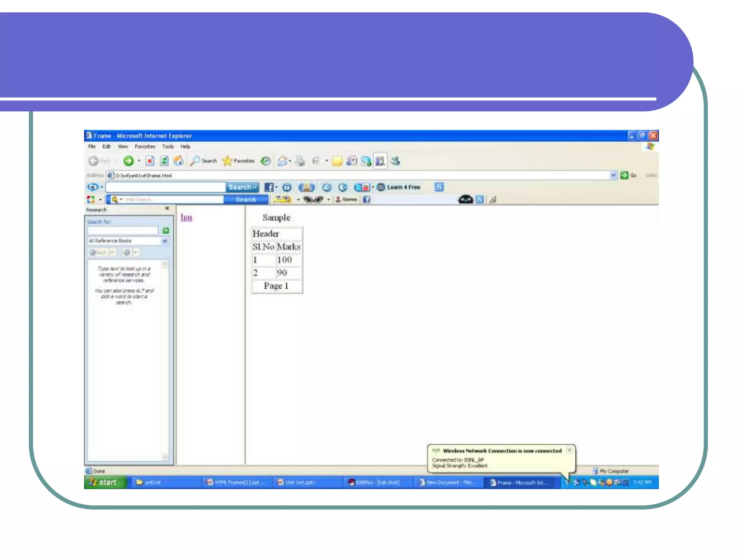Go to the Home page icon
Screen dimensions: 743x557
[x=178, y=161]
